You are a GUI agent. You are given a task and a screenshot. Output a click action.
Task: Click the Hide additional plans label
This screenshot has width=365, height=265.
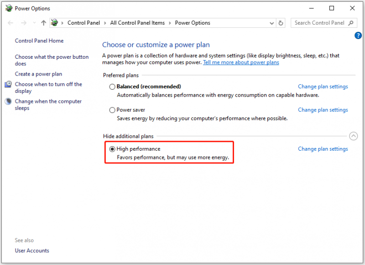[x=128, y=136]
